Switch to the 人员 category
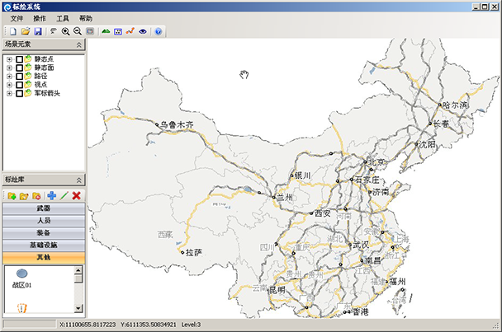The image size is (502, 332). click(x=44, y=221)
